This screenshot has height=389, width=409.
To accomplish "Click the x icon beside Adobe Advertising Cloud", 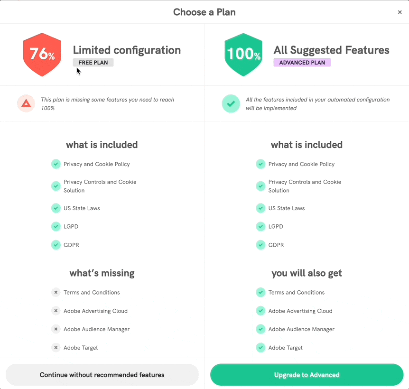I will pyautogui.click(x=56, y=311).
